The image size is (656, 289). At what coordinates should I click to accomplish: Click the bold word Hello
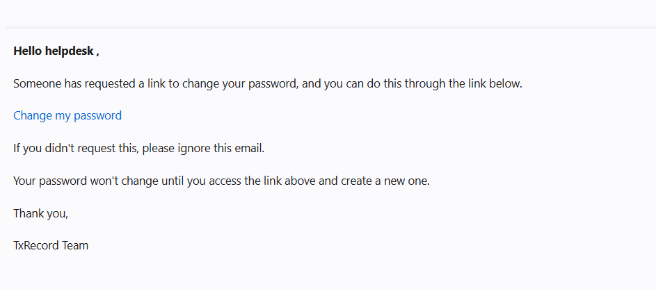28,51
